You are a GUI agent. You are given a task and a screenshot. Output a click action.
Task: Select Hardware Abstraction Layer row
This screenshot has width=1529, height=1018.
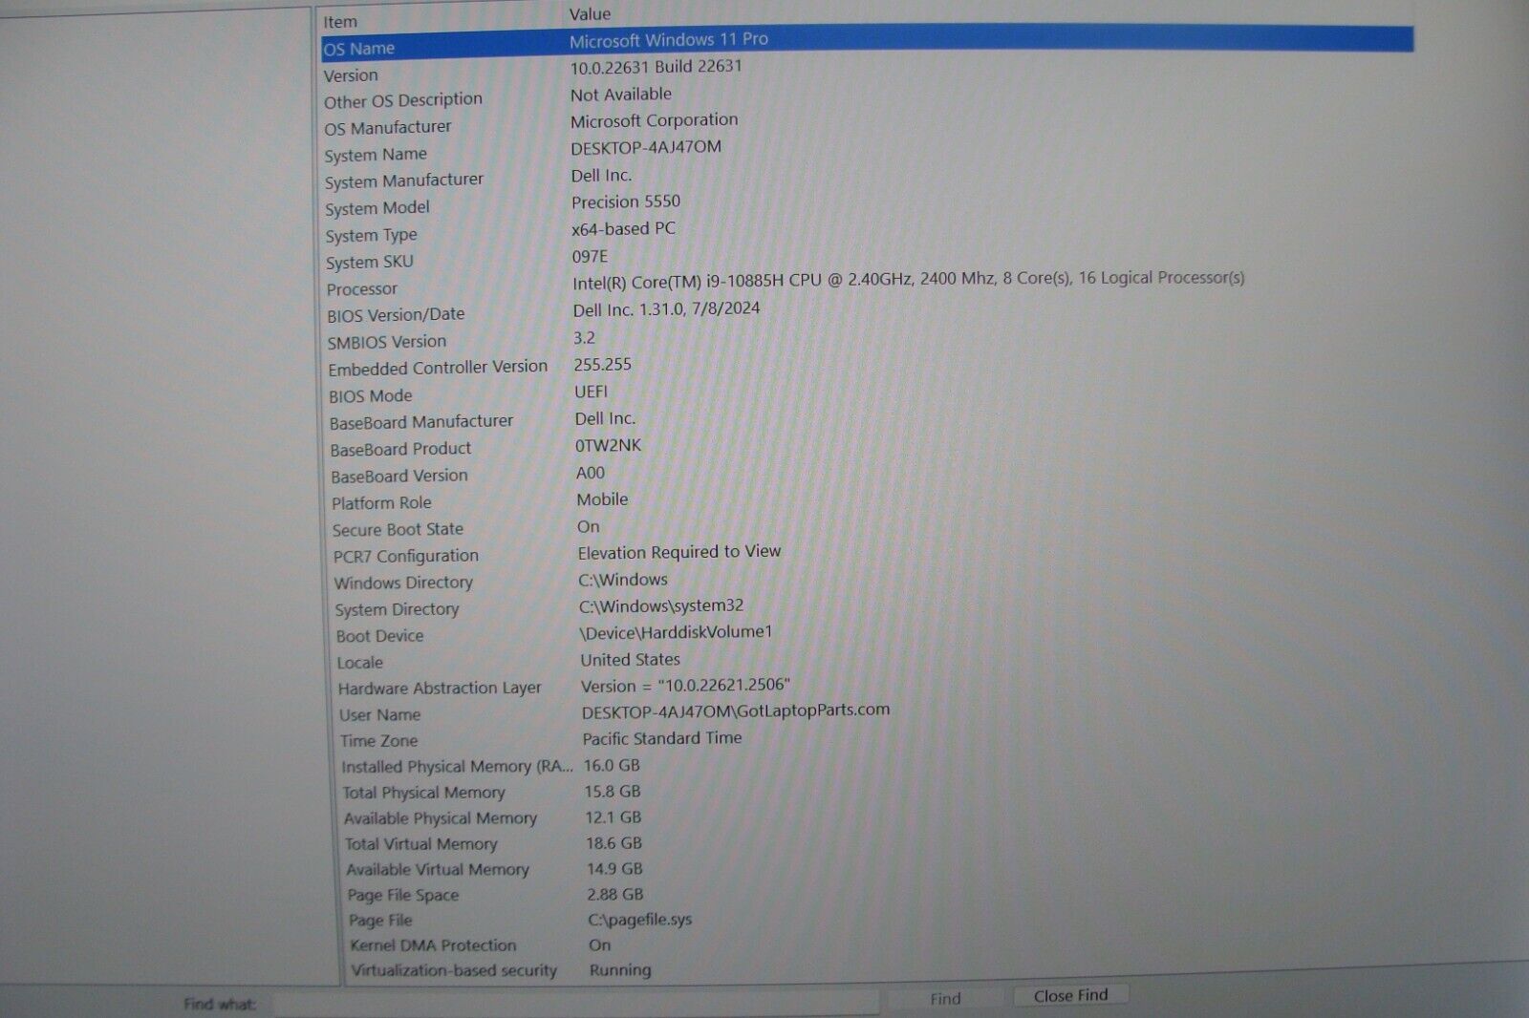click(x=440, y=689)
